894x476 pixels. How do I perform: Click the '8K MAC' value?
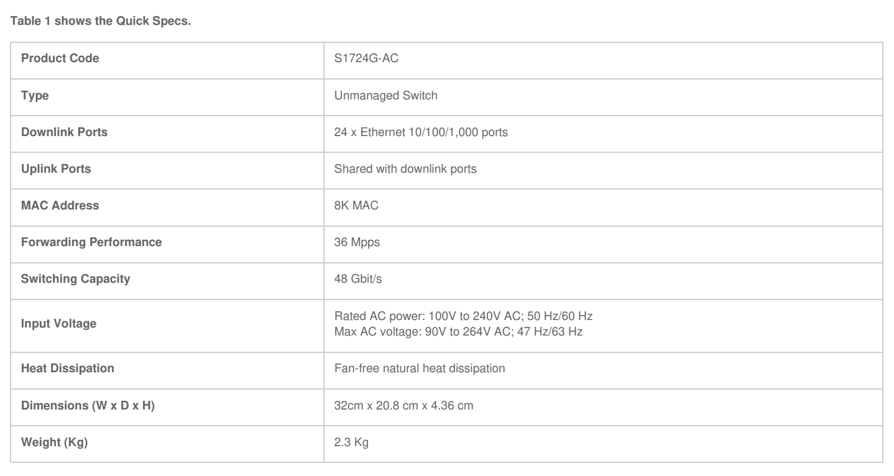356,206
